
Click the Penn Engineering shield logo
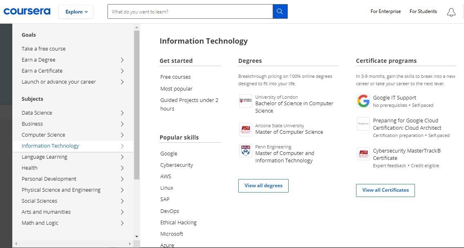(245, 151)
